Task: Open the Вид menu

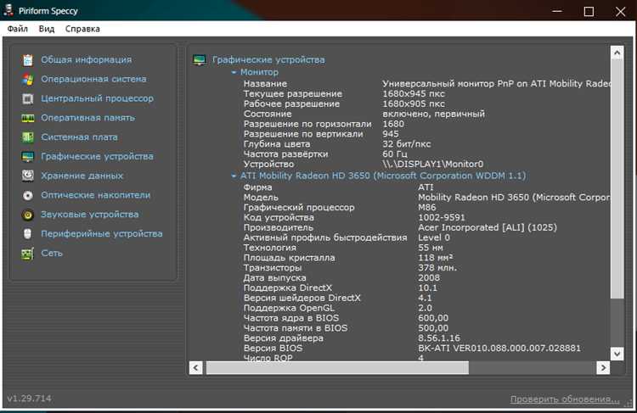Action: 47,29
